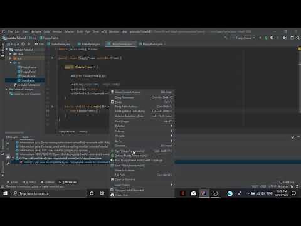This screenshot has width=301, height=226.
Task: Click Search Everywhere magnifier icon
Action: point(298,38)
